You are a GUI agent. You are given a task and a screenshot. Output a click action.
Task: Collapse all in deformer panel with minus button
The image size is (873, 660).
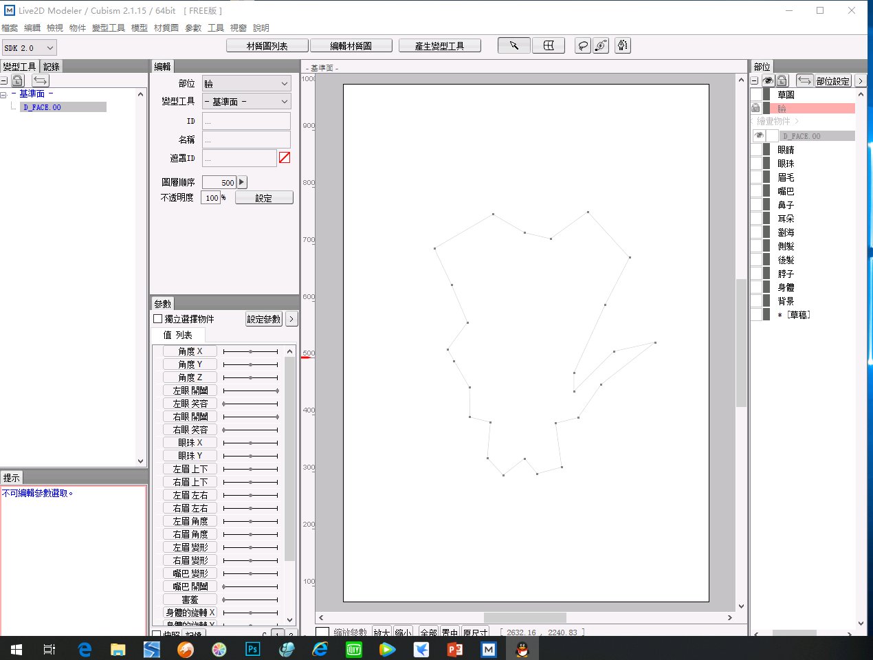click(4, 80)
